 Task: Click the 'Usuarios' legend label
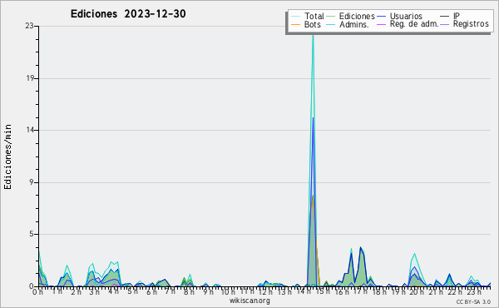(x=406, y=16)
